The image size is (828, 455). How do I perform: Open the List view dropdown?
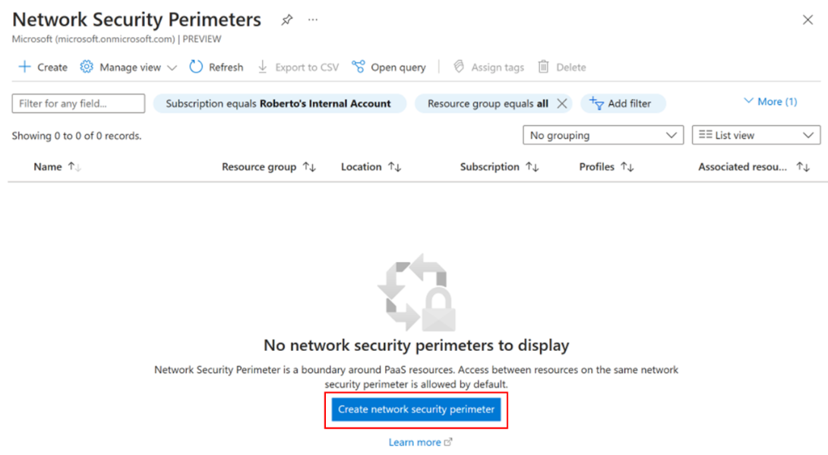point(756,135)
